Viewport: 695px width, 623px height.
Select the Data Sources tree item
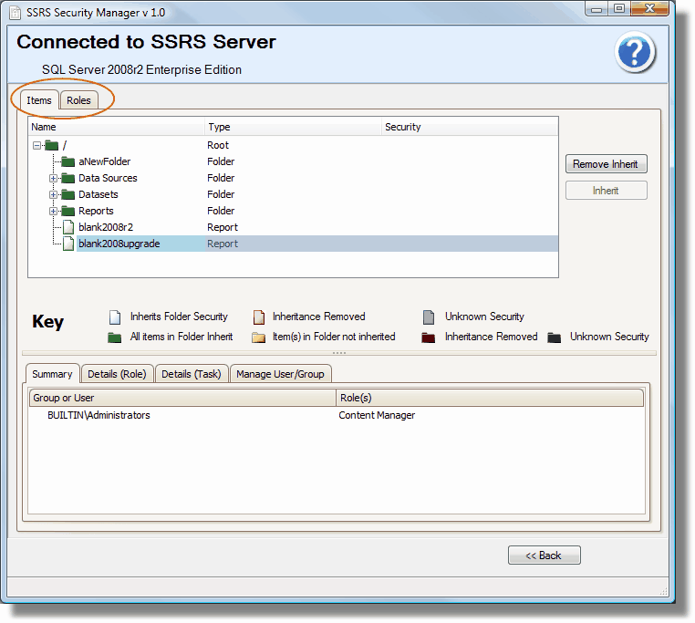point(108,178)
